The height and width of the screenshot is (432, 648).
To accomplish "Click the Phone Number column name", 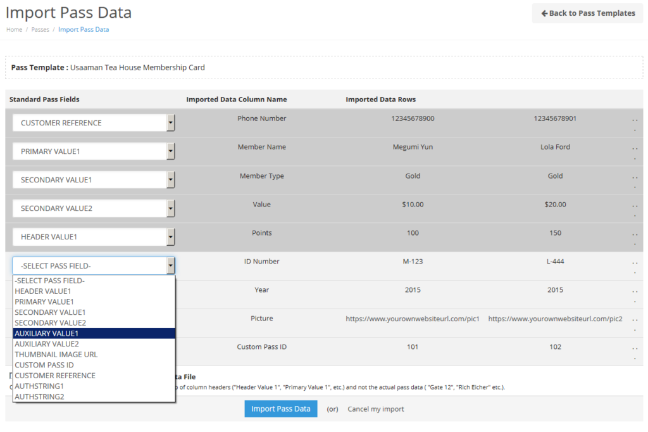I will point(261,118).
